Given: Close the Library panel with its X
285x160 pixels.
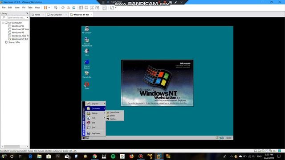Looking at the screenshot, I should tap(27, 13).
